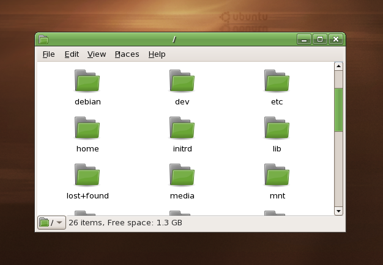Select the home folder icon
Viewport: 383px width, 265px height.
pyautogui.click(x=87, y=128)
